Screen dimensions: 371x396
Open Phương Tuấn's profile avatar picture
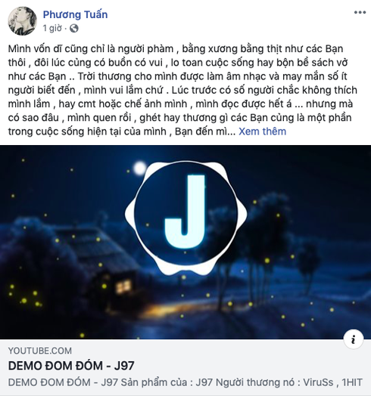[x=22, y=20]
